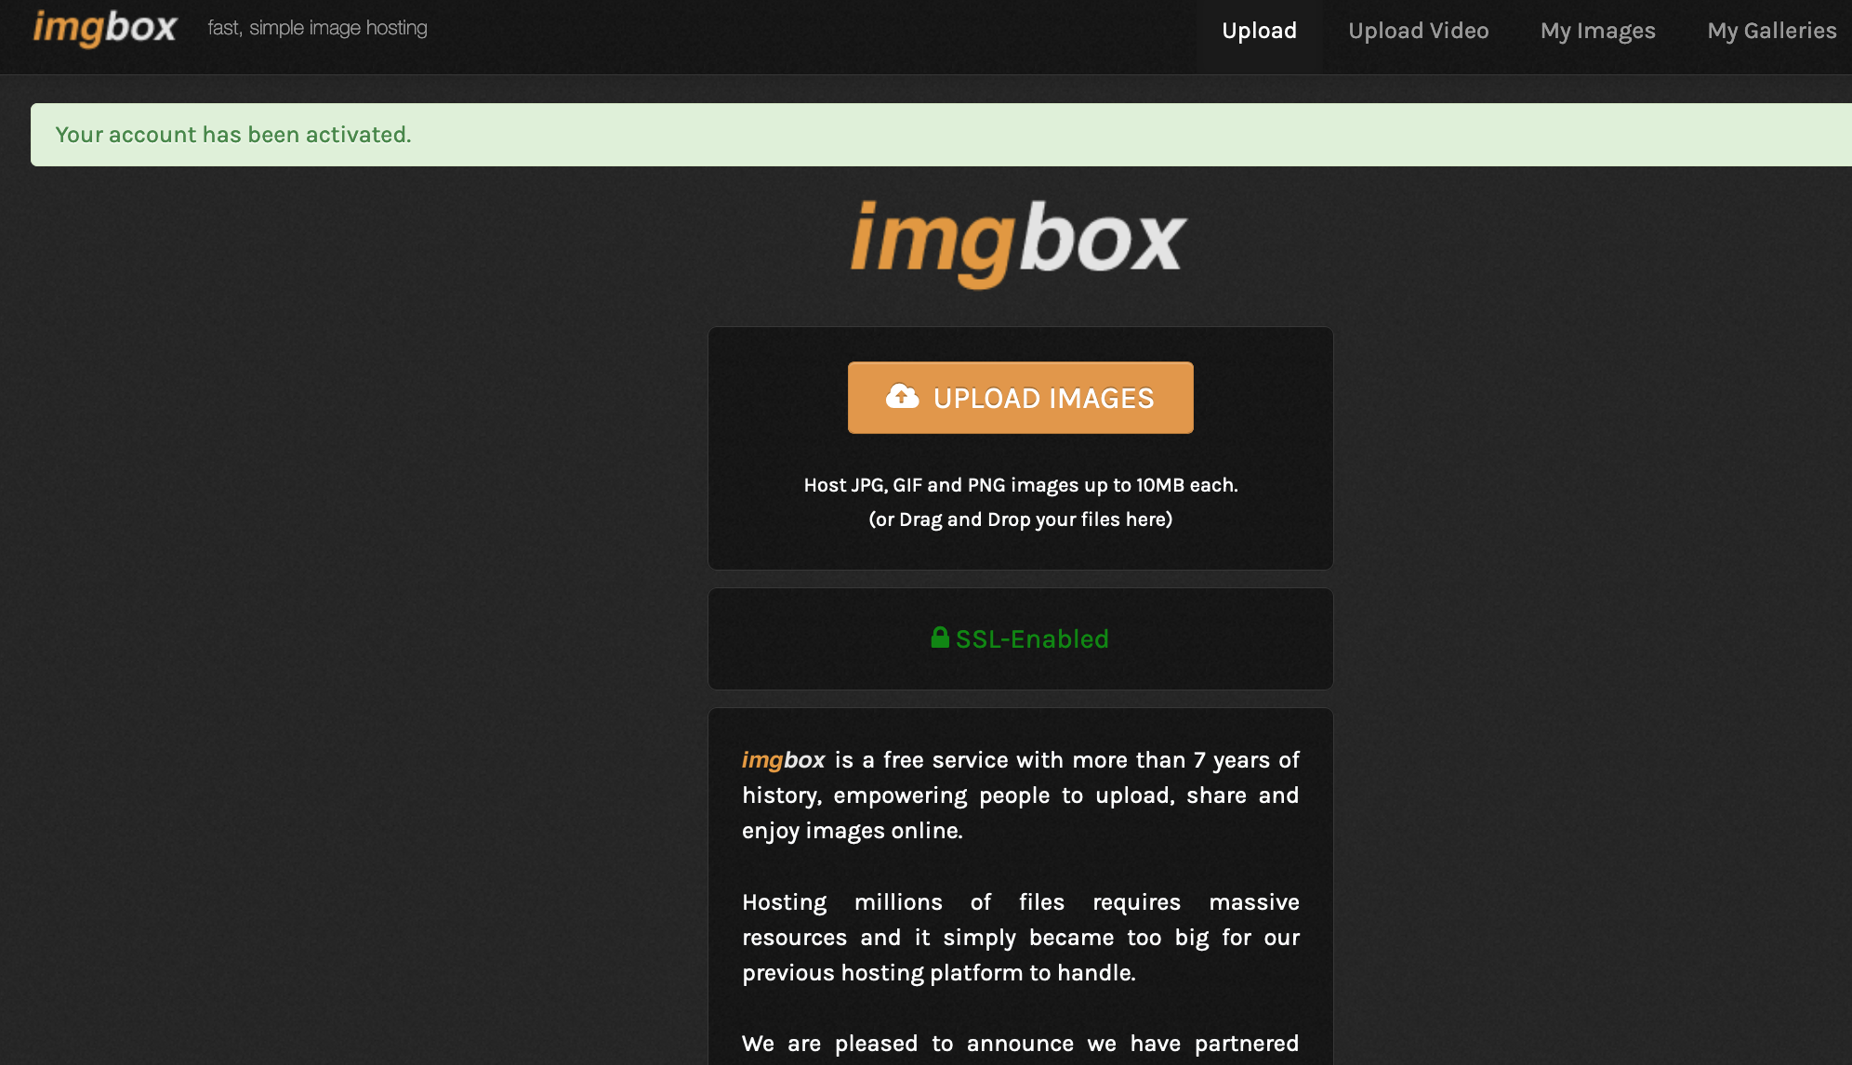Open the Upload Video tab
This screenshot has height=1065, width=1852.
click(x=1419, y=31)
